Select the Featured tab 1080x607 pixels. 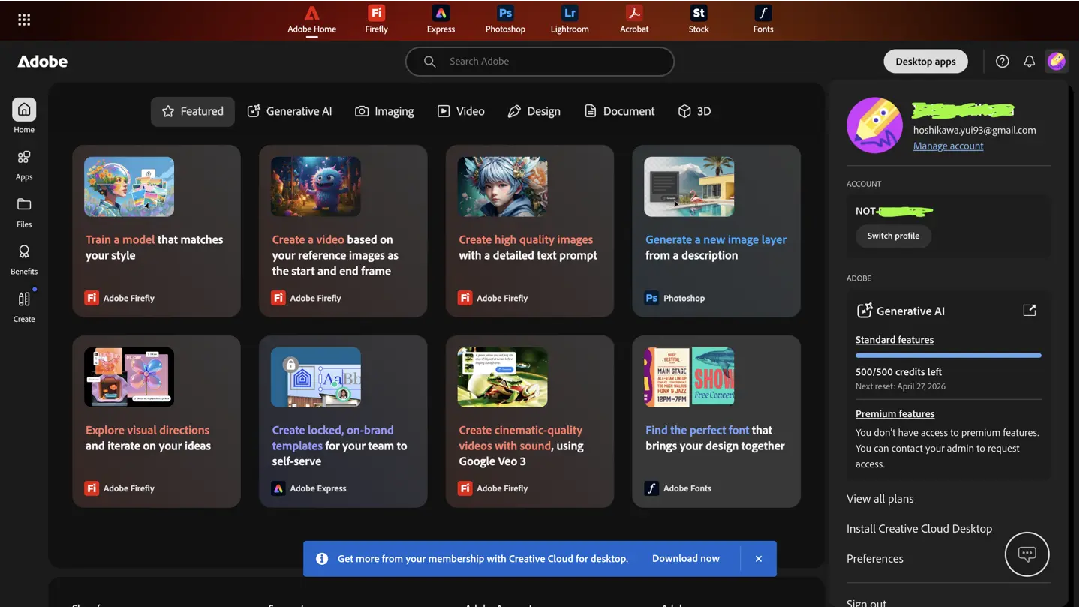pos(193,111)
